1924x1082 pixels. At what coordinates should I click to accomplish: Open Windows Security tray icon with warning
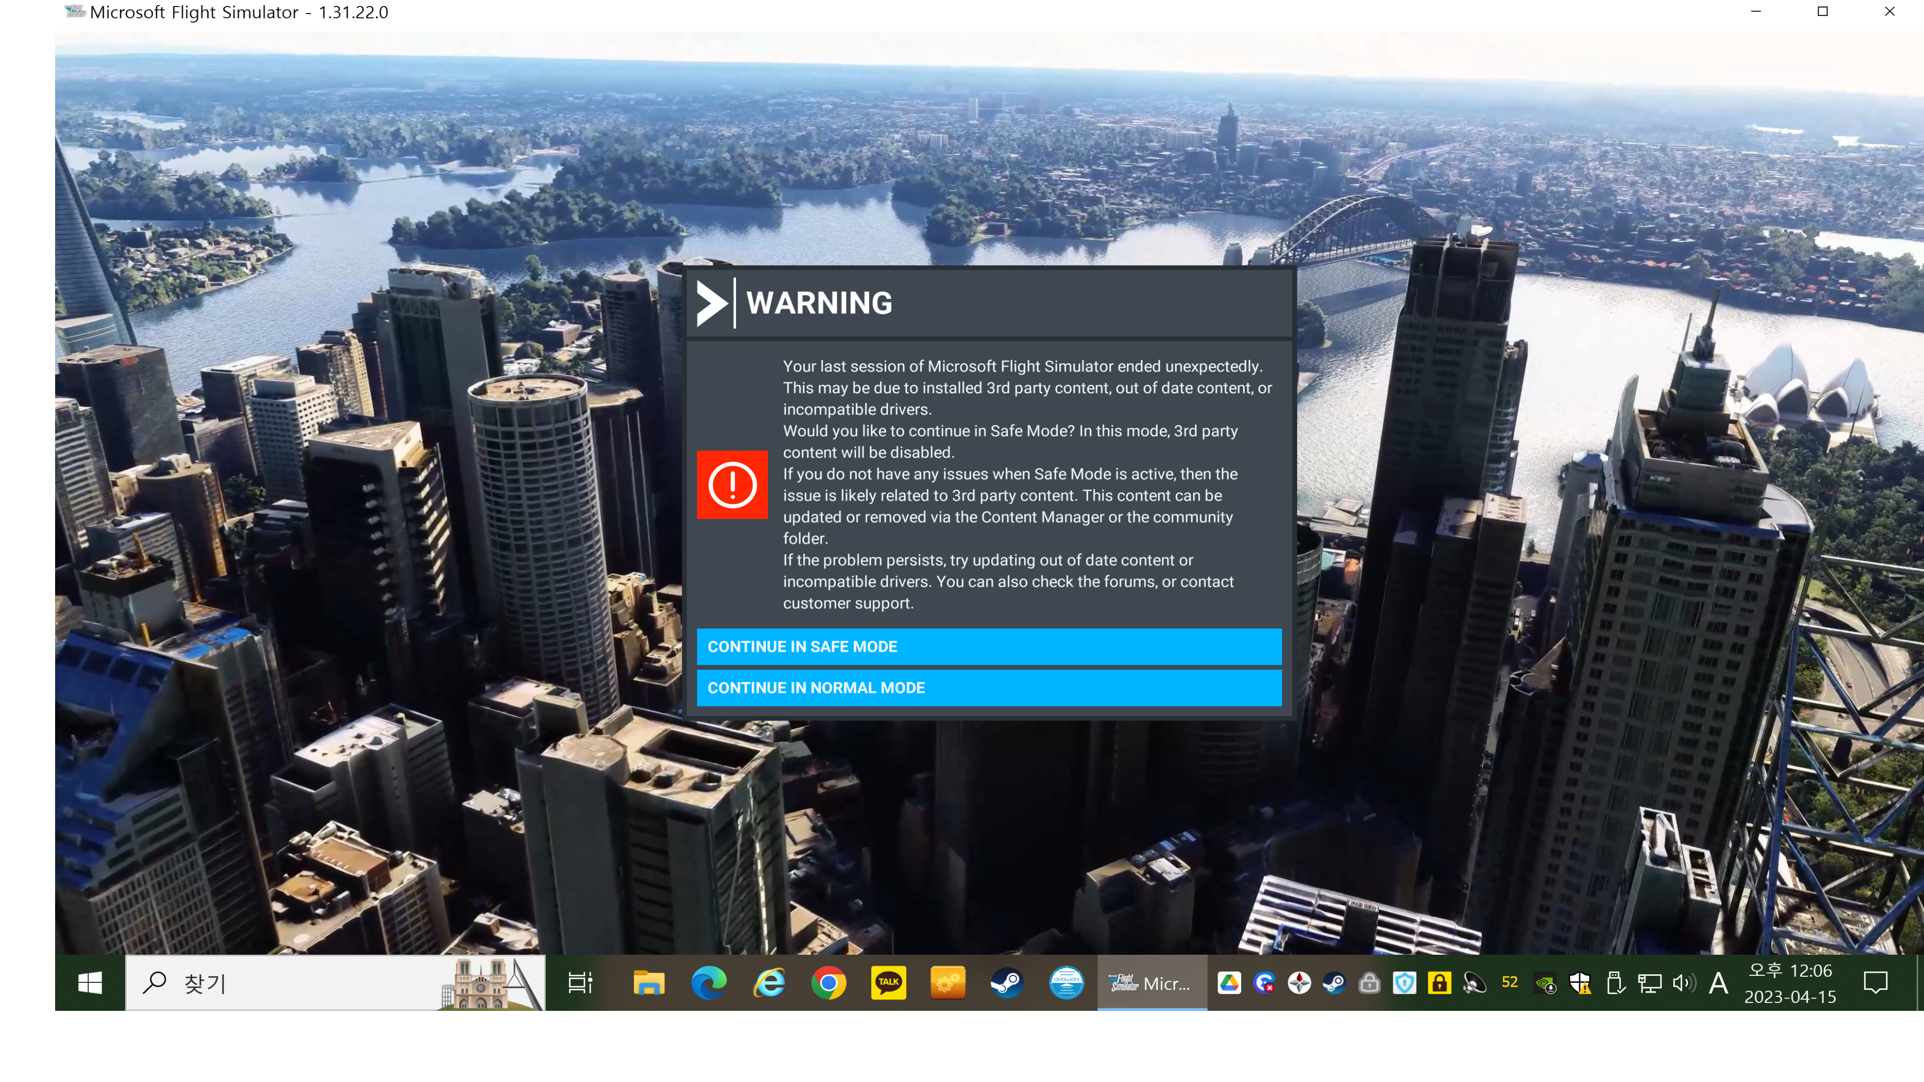[1580, 983]
